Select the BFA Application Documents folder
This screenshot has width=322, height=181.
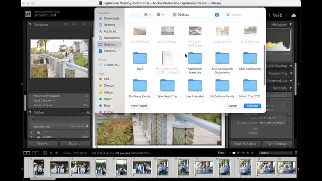(222, 58)
